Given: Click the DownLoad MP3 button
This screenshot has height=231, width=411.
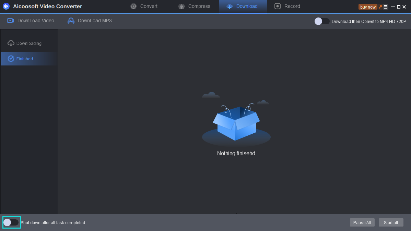Looking at the screenshot, I should point(90,21).
